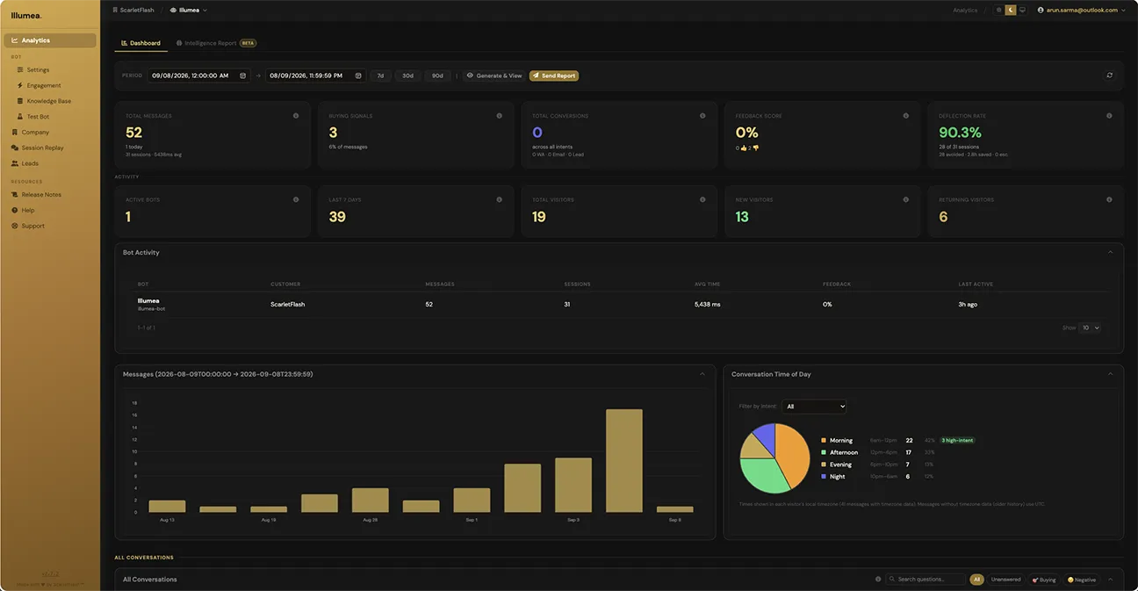
Task: Click the tallest bar in Messages chart
Action: pos(624,460)
